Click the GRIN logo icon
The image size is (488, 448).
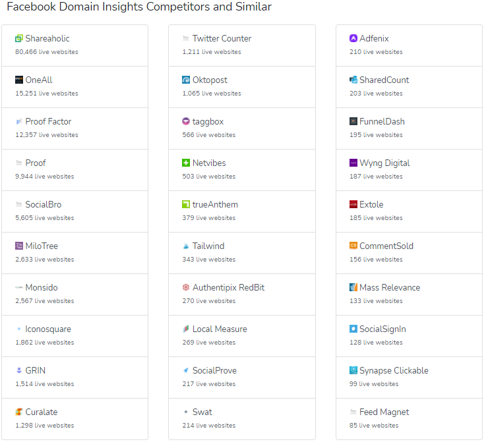pos(19,370)
